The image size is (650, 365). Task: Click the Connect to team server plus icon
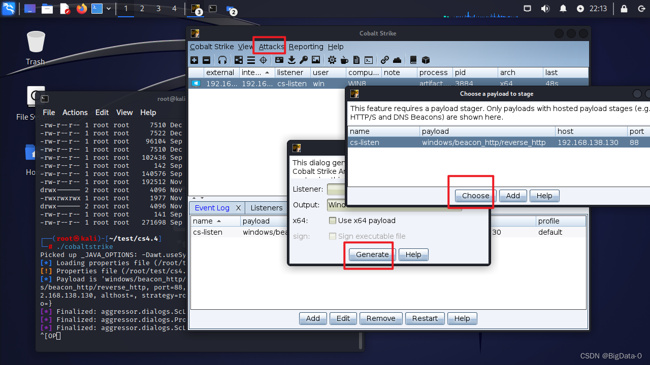194,60
